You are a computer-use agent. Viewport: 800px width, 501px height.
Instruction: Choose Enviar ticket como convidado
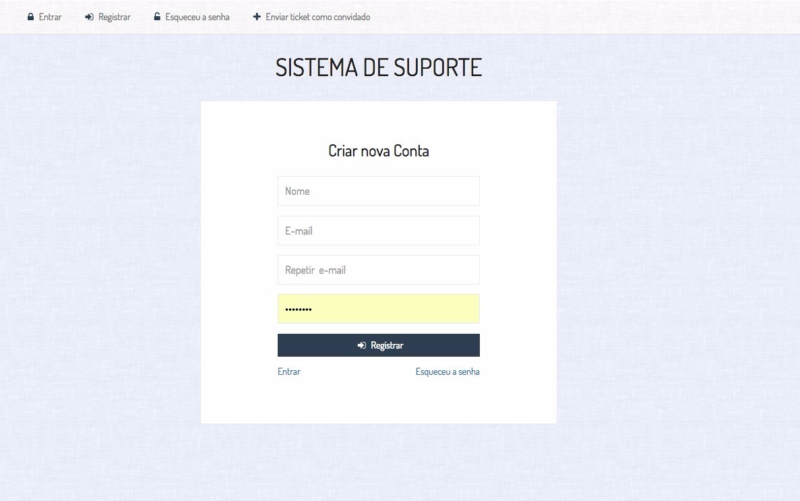(x=317, y=17)
